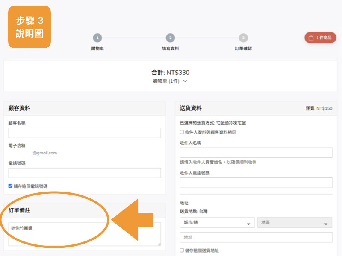Viewport: 342px width, 256px height.
Task: Click the 電子信箱 @gmail.com email field
Action: 84,153
